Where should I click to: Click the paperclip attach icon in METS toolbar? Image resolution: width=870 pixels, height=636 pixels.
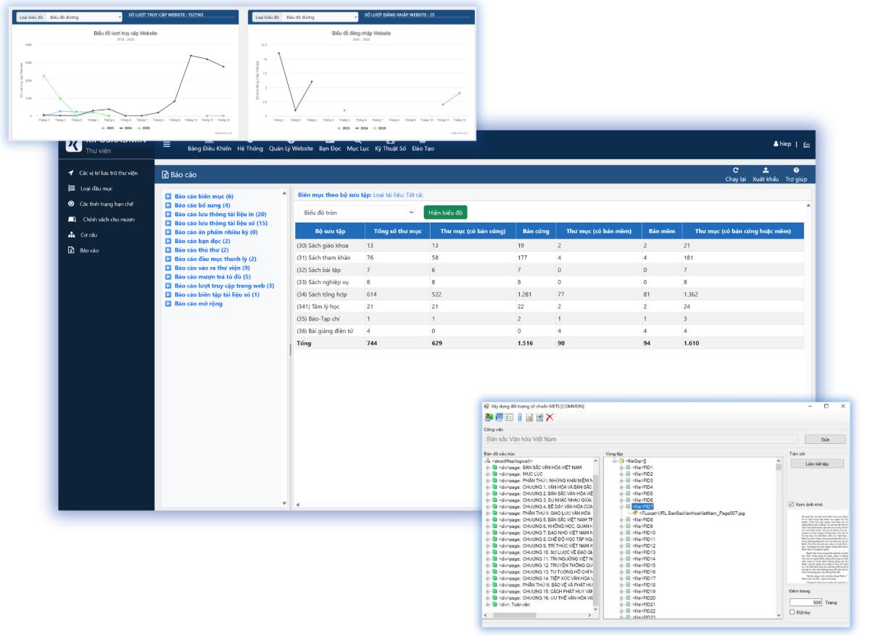[519, 417]
